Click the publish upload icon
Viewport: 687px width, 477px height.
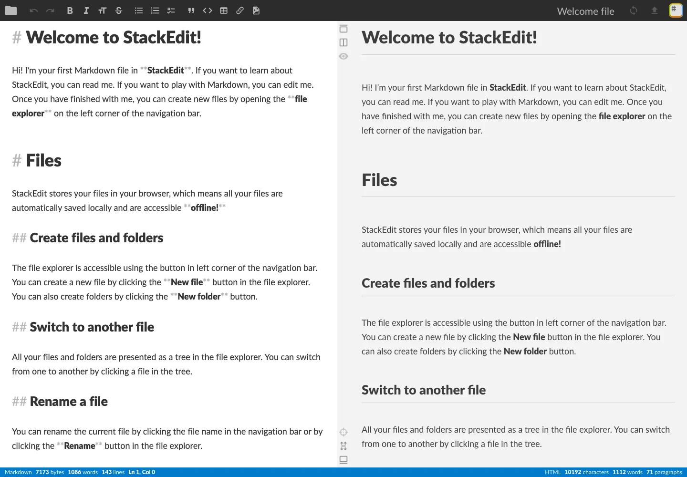pyautogui.click(x=655, y=10)
